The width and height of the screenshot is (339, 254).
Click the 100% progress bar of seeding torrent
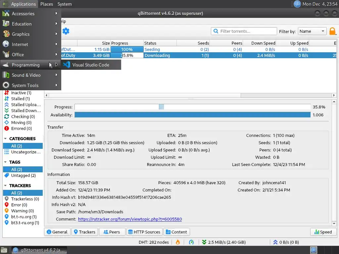127,49
